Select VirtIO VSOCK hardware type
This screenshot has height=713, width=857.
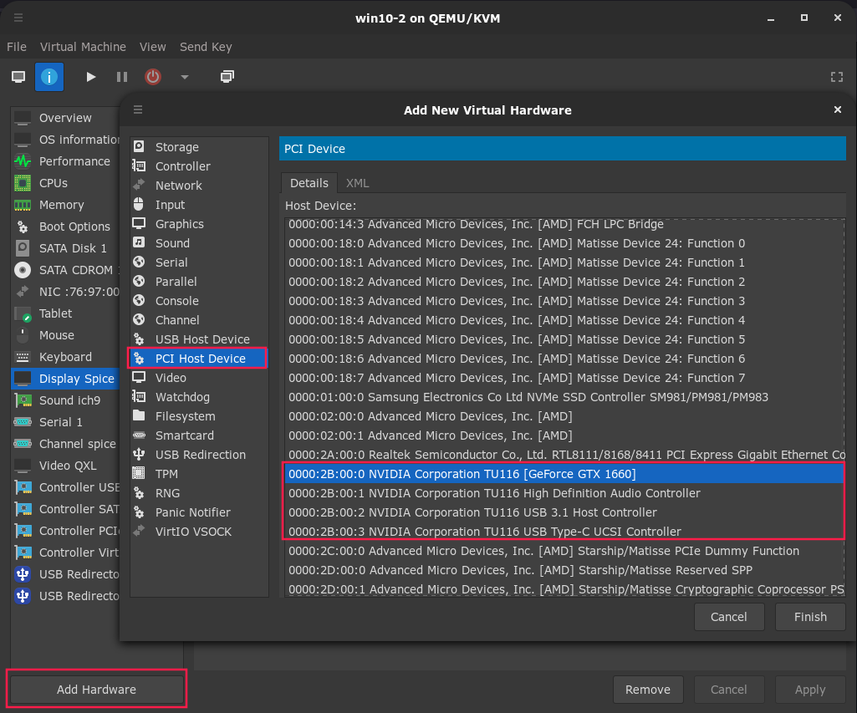click(x=200, y=532)
